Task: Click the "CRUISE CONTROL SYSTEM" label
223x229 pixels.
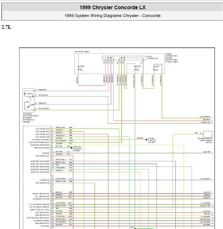Action: (152, 140)
